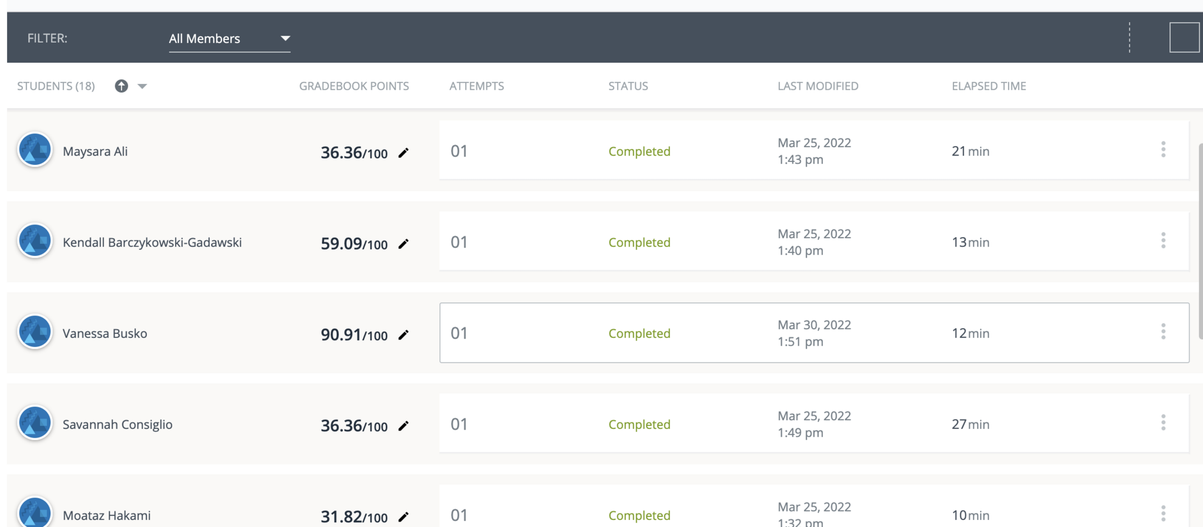The width and height of the screenshot is (1203, 527).
Task: Click the dotted divider handle in filter bar
Action: pyautogui.click(x=1130, y=38)
